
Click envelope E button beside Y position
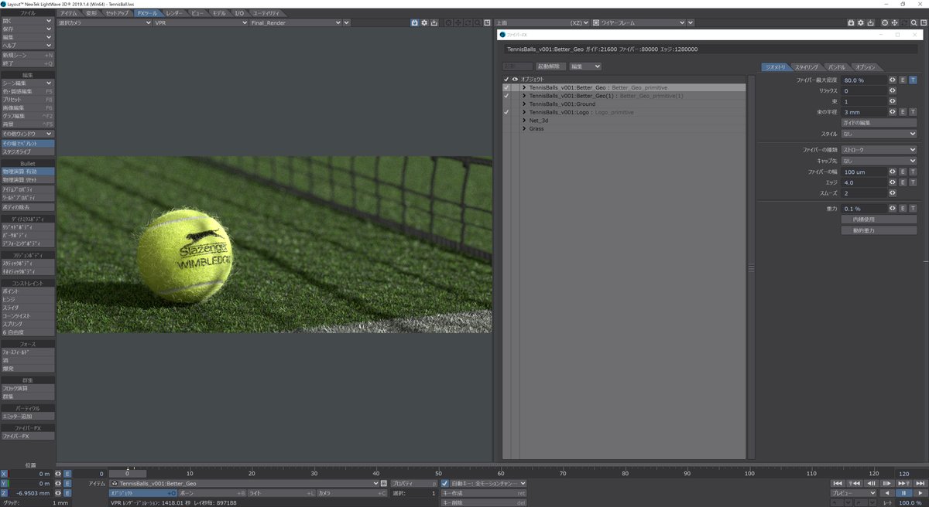[x=67, y=483]
